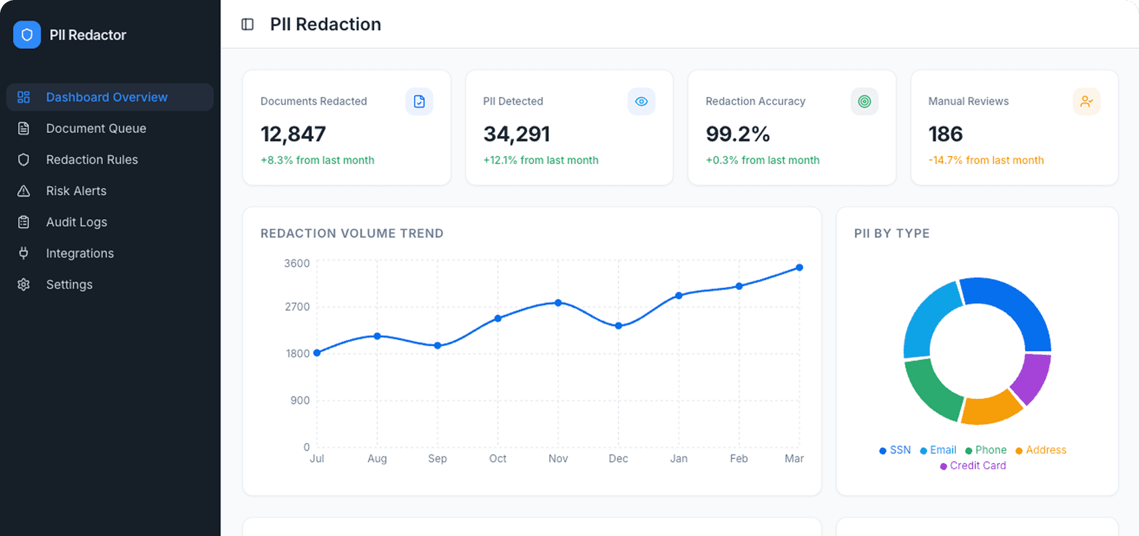Image resolution: width=1139 pixels, height=536 pixels.
Task: Toggle the Credit Card legend entry
Action: click(x=973, y=466)
